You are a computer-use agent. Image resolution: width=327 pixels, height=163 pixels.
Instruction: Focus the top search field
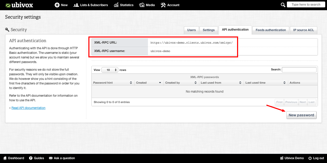(x=306, y=5)
